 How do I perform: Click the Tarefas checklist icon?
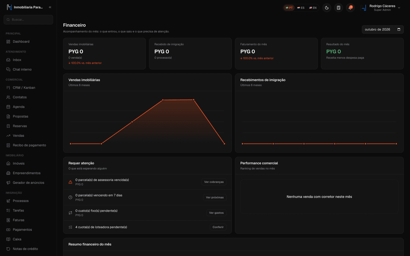8,210
